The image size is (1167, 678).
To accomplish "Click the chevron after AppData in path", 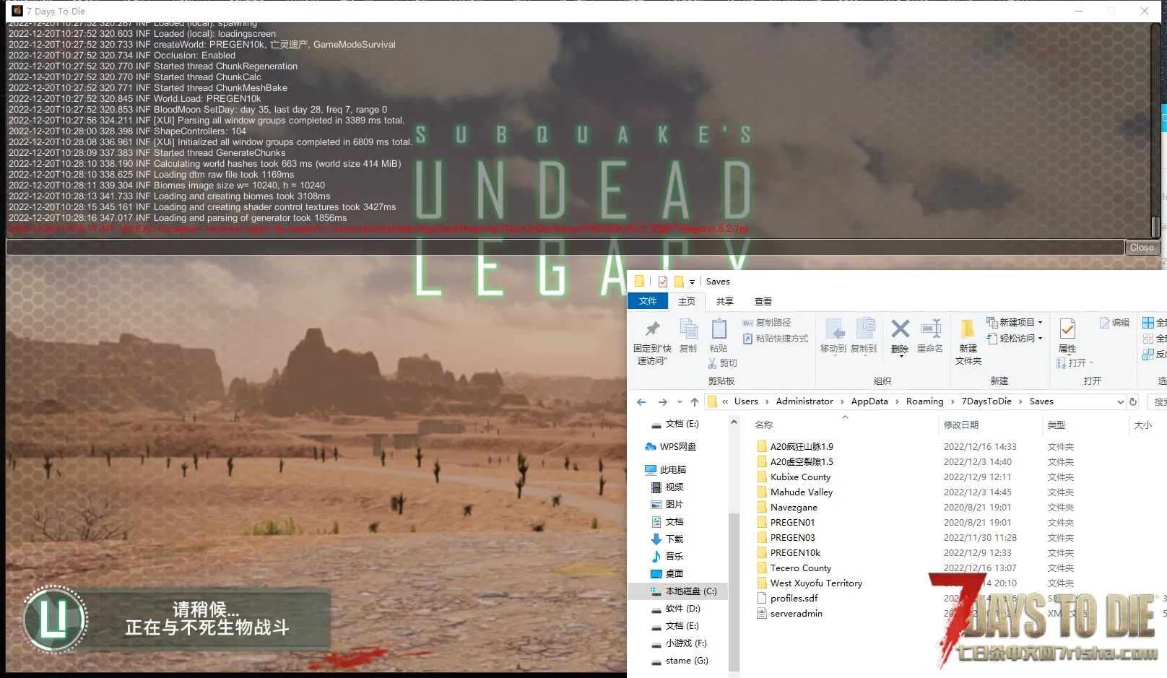I will (x=897, y=401).
